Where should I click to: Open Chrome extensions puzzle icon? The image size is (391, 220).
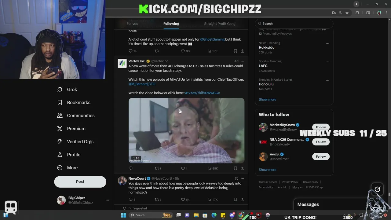tap(357, 13)
